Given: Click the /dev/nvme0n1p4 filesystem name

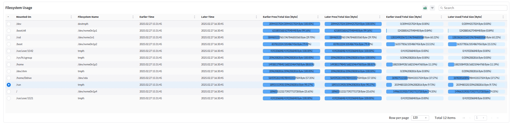Looking at the screenshot, I should (88, 92).
